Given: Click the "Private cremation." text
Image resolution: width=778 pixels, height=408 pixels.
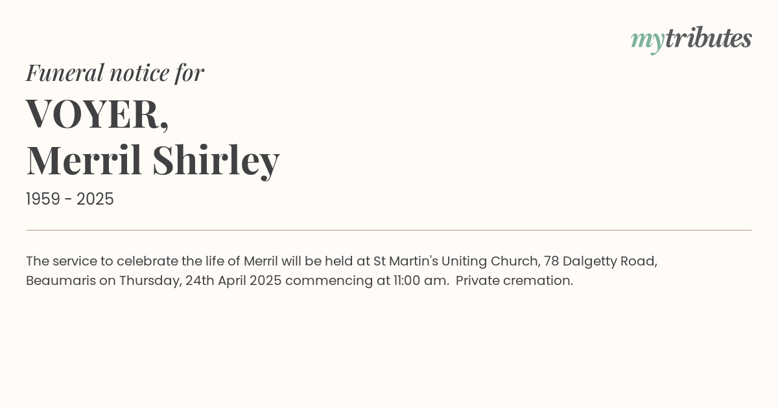Looking at the screenshot, I should coord(514,280).
